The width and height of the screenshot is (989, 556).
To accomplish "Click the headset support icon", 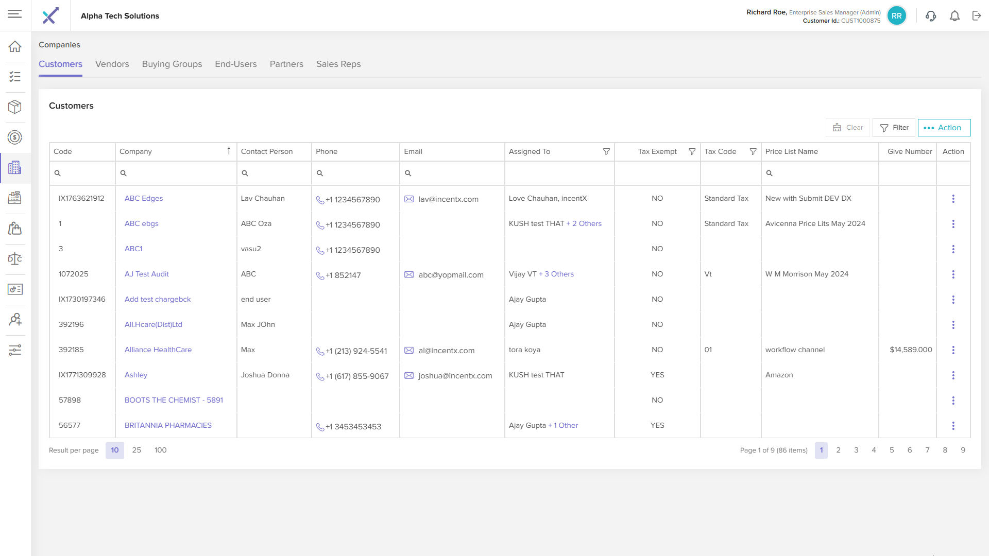I will coord(931,16).
